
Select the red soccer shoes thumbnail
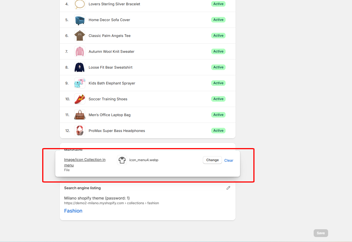(x=80, y=99)
